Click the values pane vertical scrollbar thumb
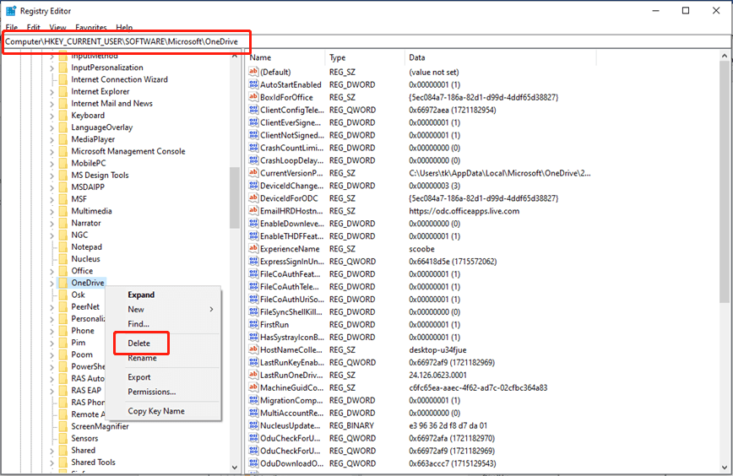 tap(725, 182)
